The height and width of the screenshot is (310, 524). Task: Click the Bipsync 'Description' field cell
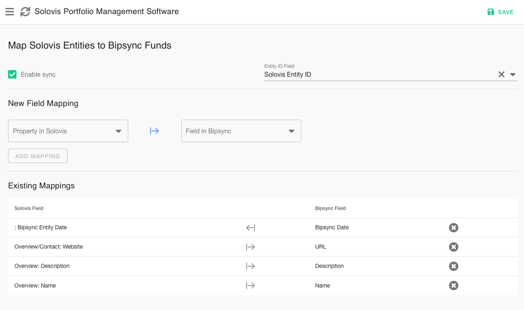[x=330, y=266]
